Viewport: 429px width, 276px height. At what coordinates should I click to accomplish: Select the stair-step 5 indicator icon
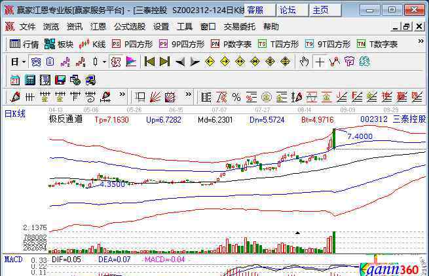pos(81,62)
